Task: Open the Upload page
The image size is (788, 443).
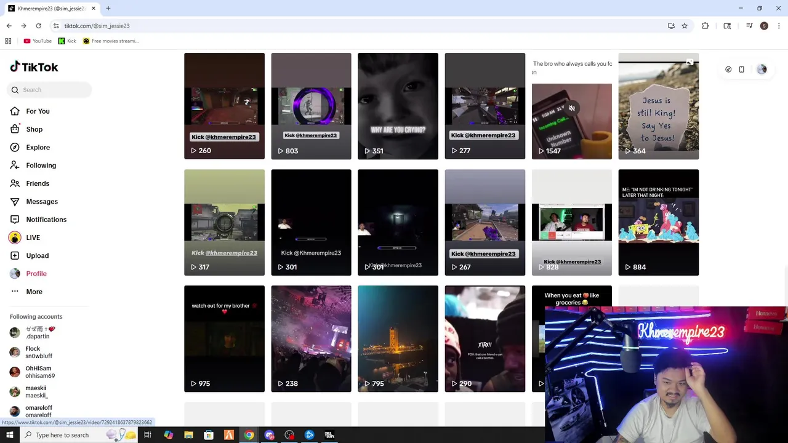Action: pyautogui.click(x=37, y=255)
